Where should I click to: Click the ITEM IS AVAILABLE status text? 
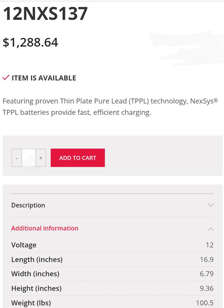44,78
